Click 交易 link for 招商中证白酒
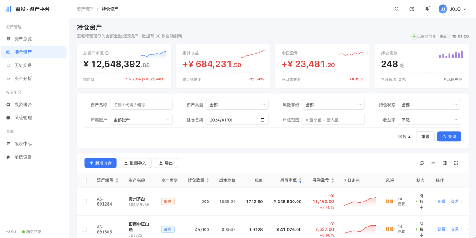The width and height of the screenshot is (476, 238). [454, 230]
